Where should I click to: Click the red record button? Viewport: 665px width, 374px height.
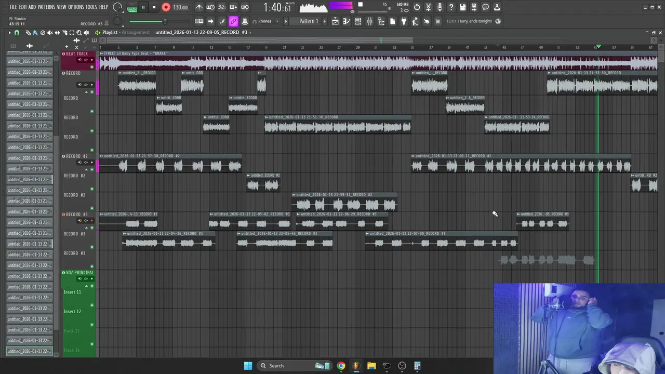[x=166, y=7]
